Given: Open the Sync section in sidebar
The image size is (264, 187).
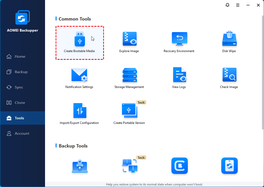Looking at the screenshot, I should 19,87.
